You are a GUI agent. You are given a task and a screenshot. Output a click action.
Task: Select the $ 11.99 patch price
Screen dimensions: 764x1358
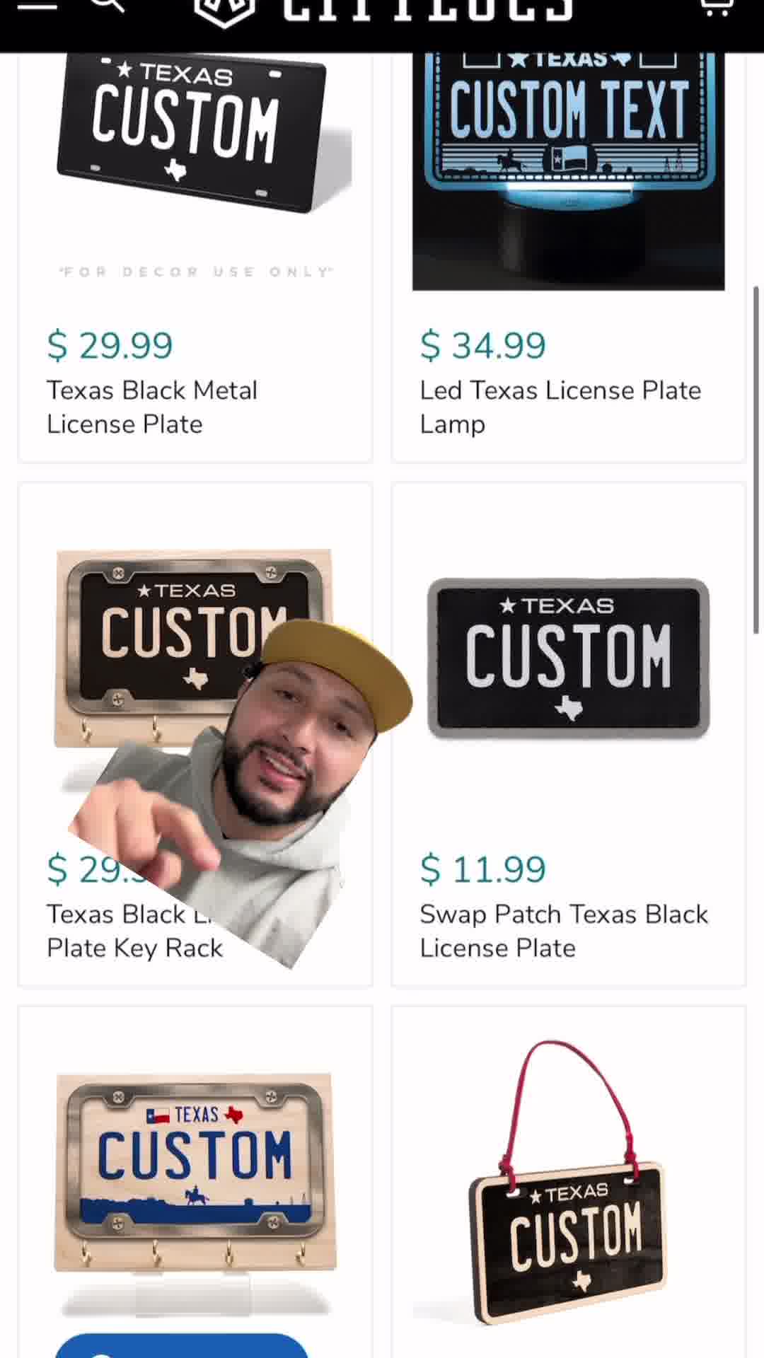click(482, 869)
